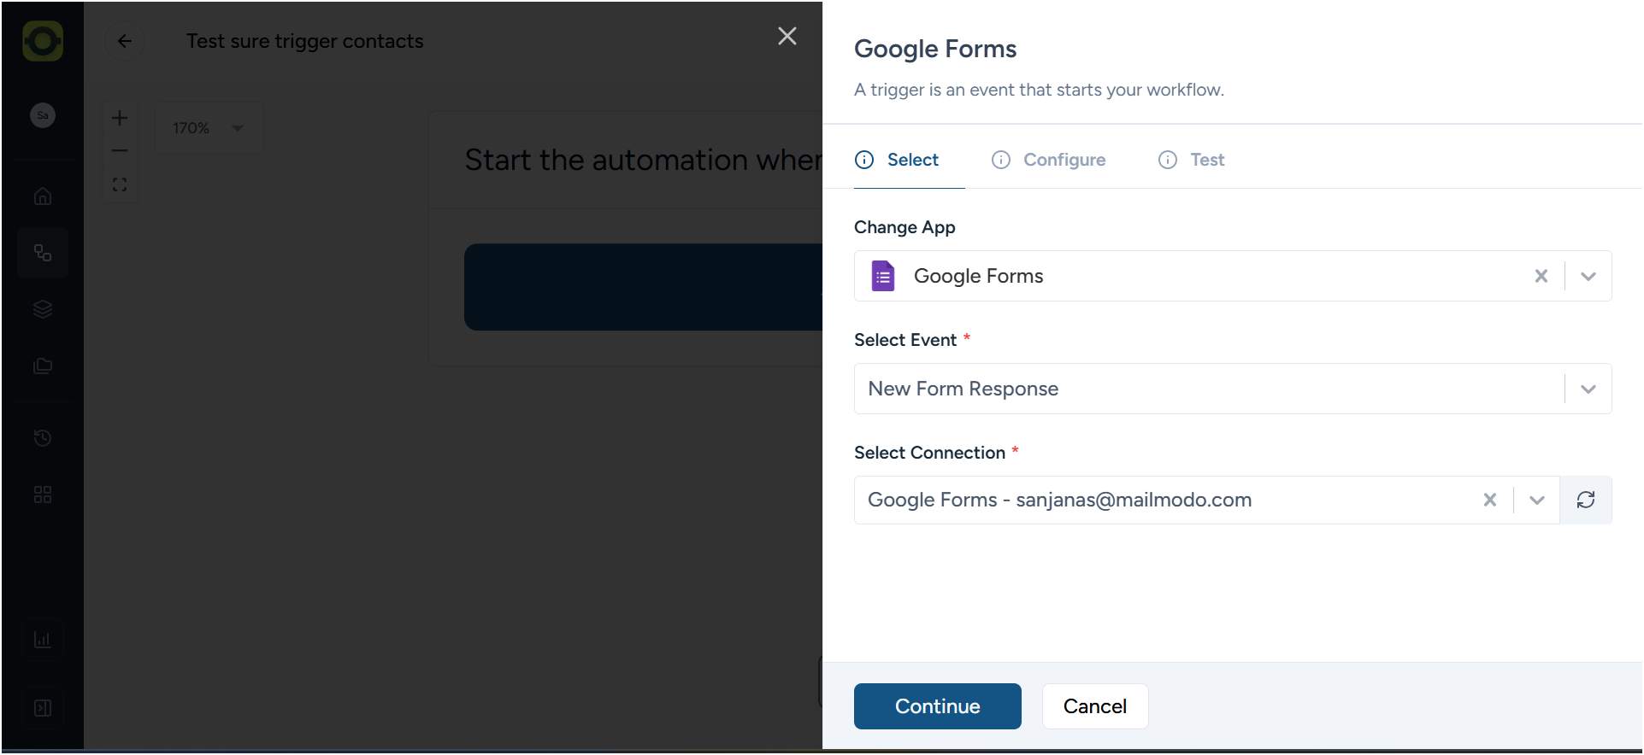Click the New Form Response field
1644x755 pixels.
[1233, 389]
